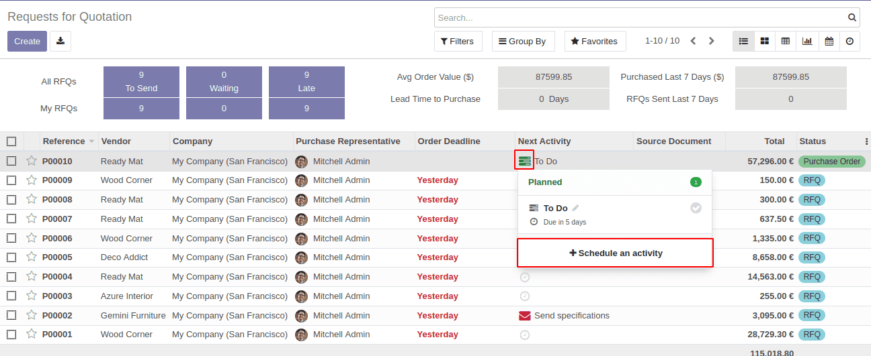Click the activity clock icon for P00004
The width and height of the screenshot is (871, 356).
click(525, 277)
